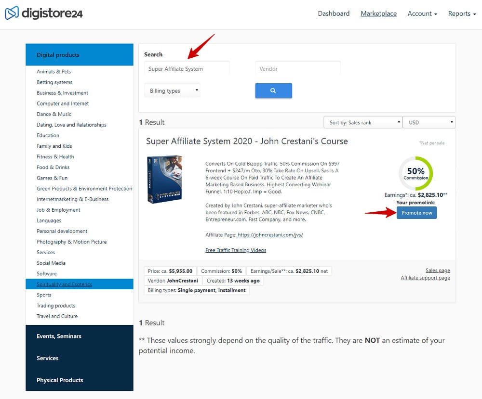Click the Created: 13 weeks ago tag
Viewport: 482px width, 399px height.
(233, 281)
